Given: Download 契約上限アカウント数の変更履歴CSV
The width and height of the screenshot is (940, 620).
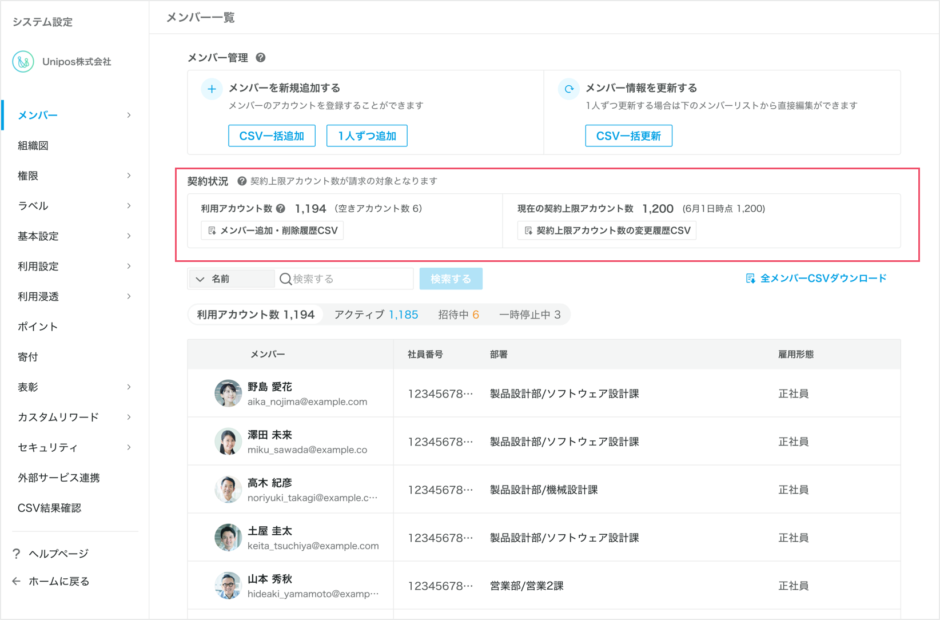Looking at the screenshot, I should pyautogui.click(x=607, y=230).
